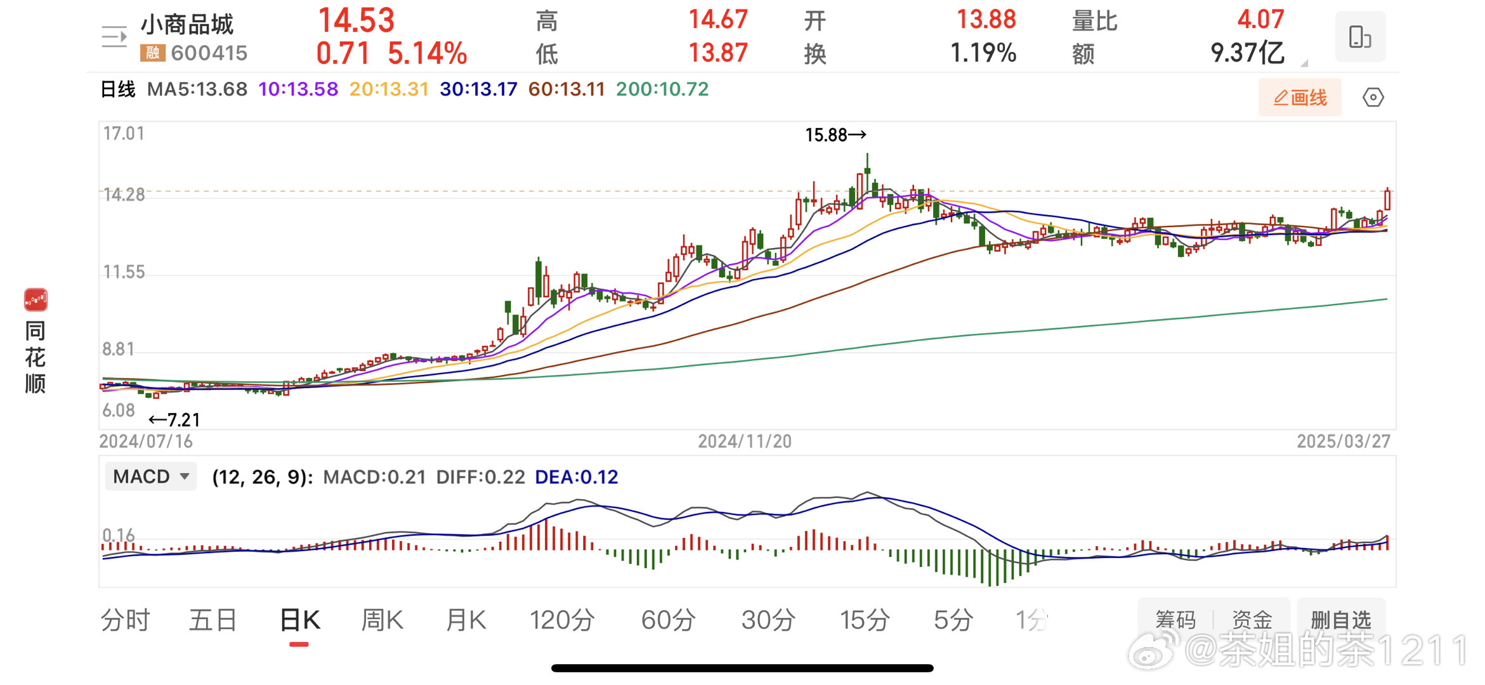1485x685 pixels.
Task: Switch to 60分 chart period
Action: click(x=668, y=620)
